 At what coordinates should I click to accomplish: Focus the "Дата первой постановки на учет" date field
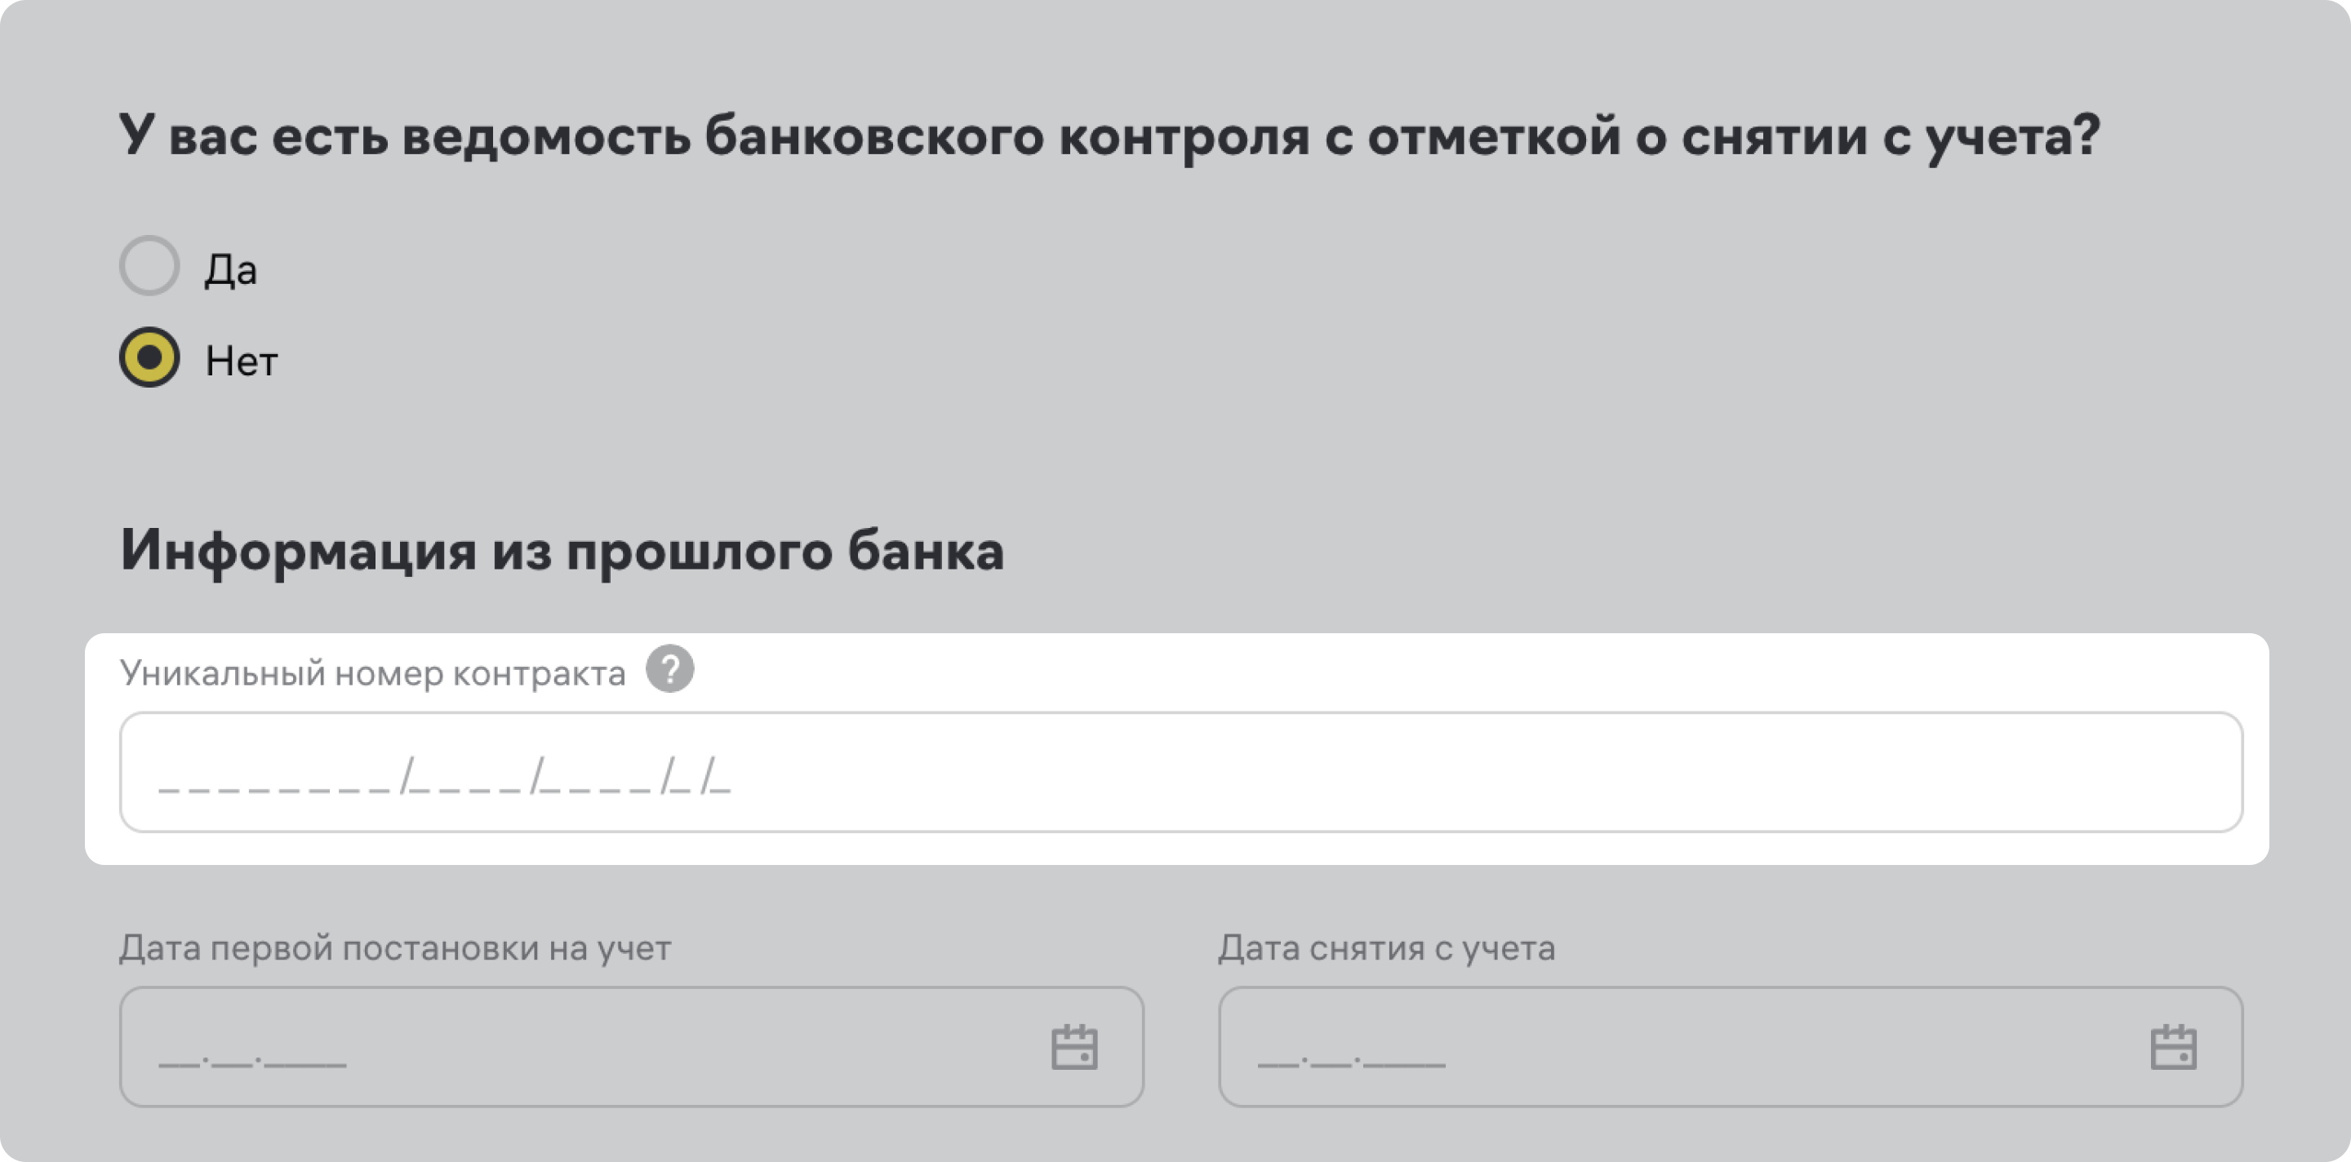click(584, 1047)
